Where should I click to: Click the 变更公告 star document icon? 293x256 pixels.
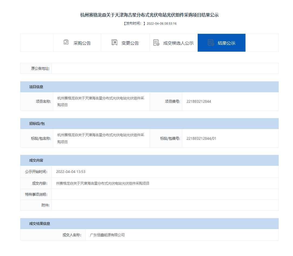[114, 42]
